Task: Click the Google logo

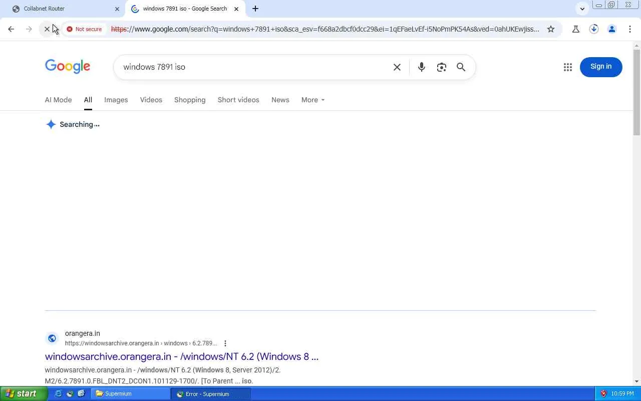Action: tap(68, 67)
